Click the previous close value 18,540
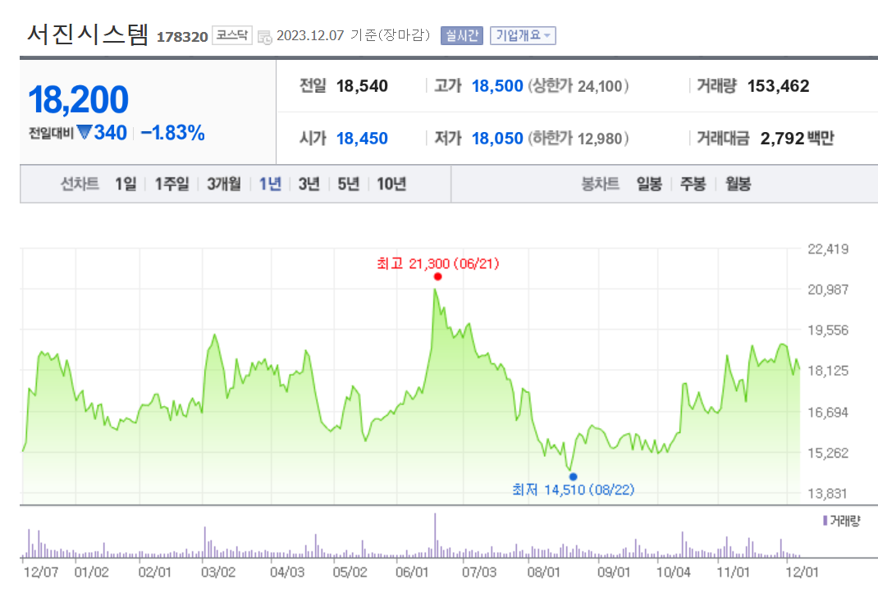 [x=362, y=86]
